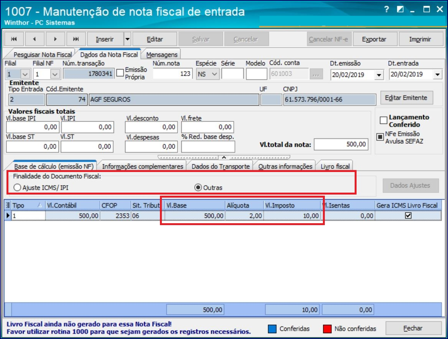Screen dimensions: 448x339
Task: Click the Editar button
Action: click(x=155, y=39)
